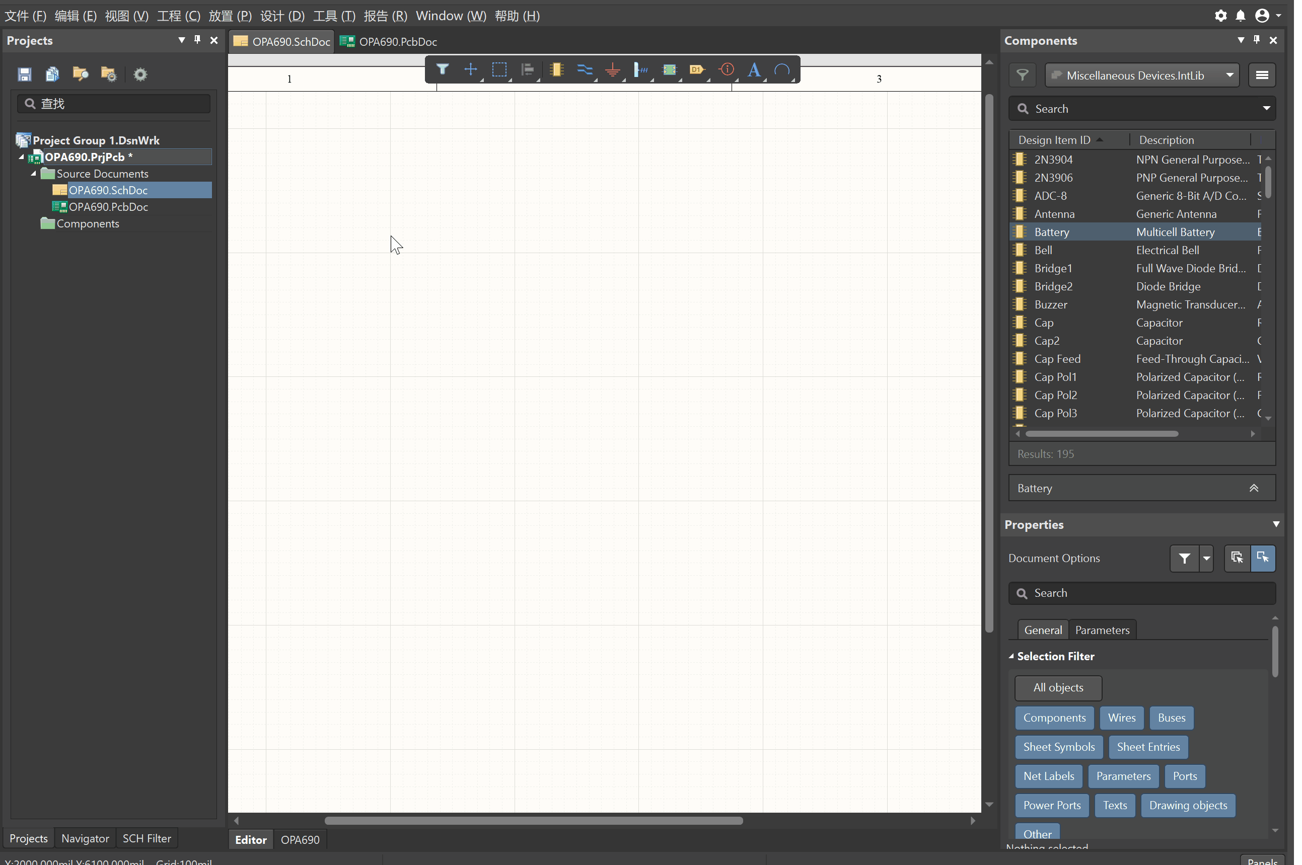Click the Place Part component icon
The height and width of the screenshot is (865, 1302).
[556, 69]
